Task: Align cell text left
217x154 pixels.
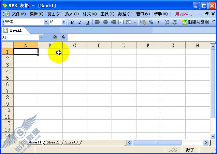Action: coord(98,22)
